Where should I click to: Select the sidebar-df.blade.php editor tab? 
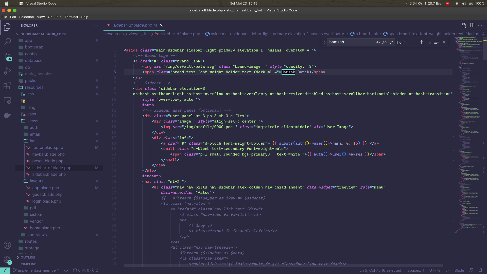tap(132, 25)
